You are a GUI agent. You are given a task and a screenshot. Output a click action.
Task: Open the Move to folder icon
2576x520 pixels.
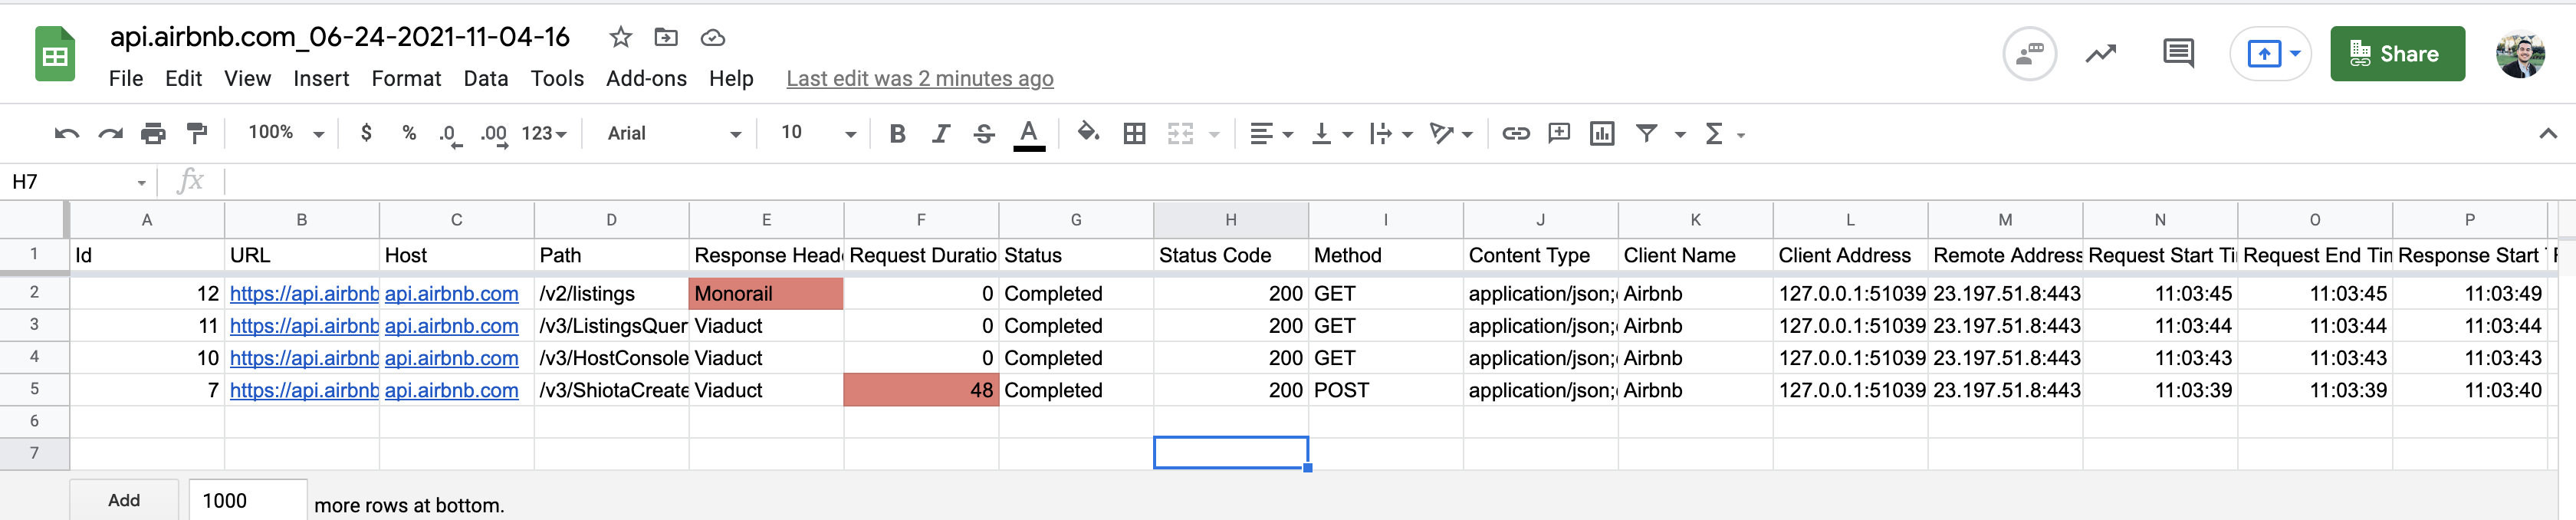coord(666,38)
